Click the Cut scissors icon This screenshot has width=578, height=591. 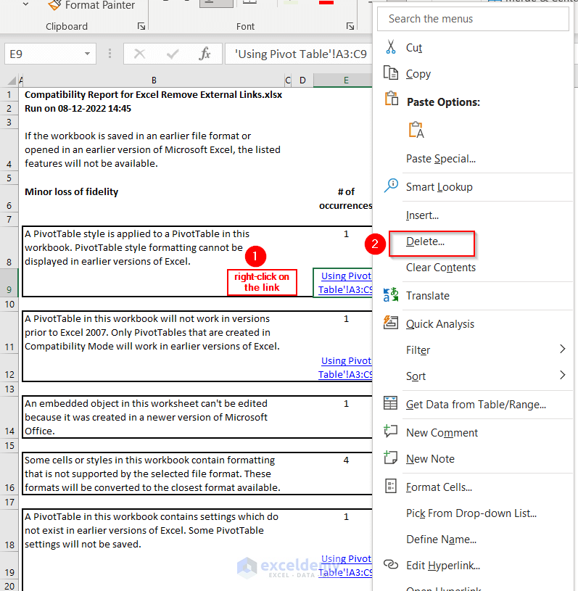click(391, 47)
